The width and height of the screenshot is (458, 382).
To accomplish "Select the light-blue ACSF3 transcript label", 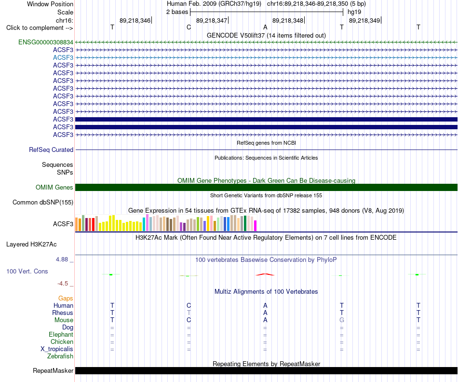I will (63, 57).
